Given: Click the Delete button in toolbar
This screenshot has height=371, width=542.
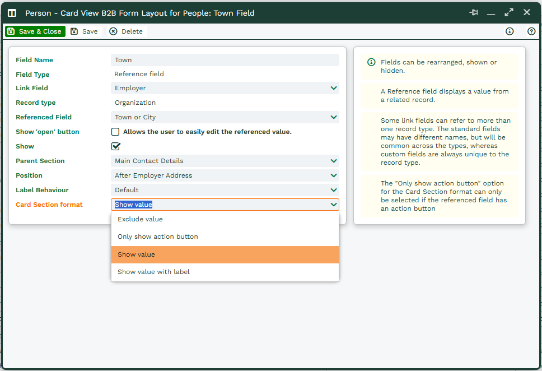Looking at the screenshot, I should pos(126,31).
